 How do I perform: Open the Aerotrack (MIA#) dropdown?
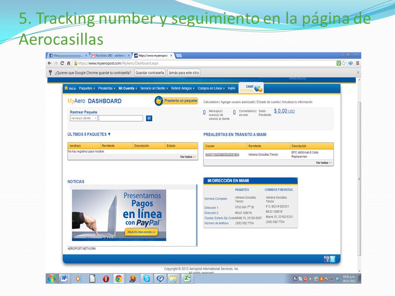coord(84,118)
